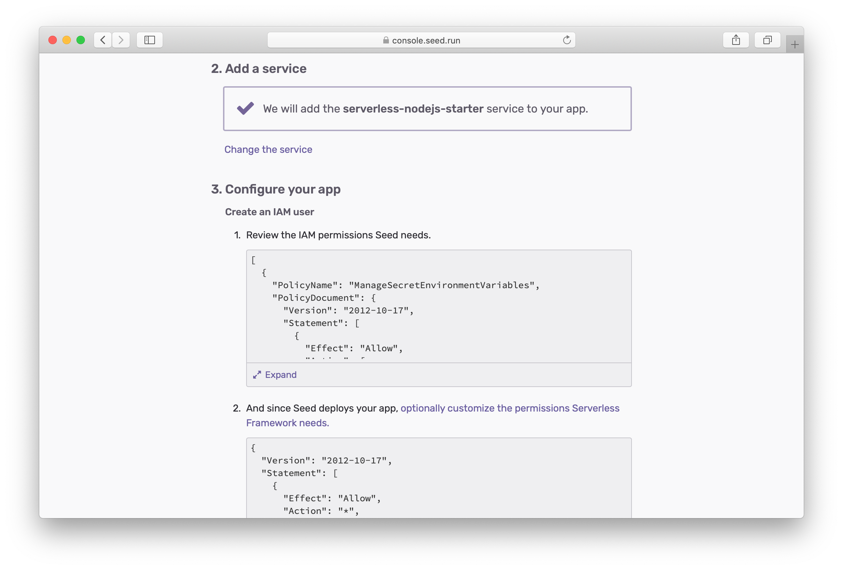Viewport: 843px width, 570px height.
Task: Click the yellow minimize window button
Action: pyautogui.click(x=66, y=40)
